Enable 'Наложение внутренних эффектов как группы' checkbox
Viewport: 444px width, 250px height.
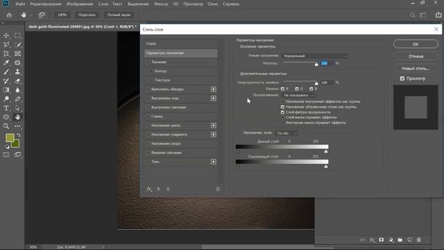click(x=282, y=101)
